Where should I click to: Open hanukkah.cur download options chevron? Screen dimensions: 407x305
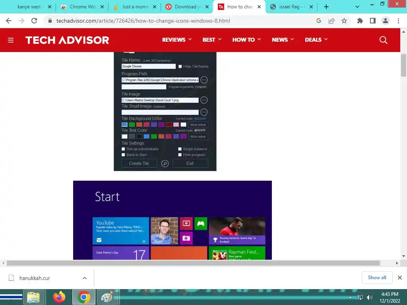tap(85, 278)
